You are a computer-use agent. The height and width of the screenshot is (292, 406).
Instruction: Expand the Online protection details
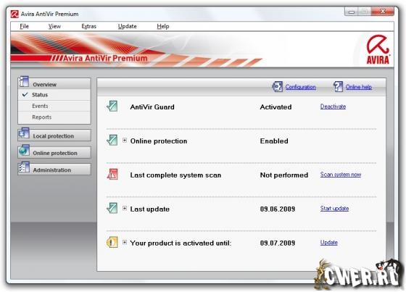[125, 141]
